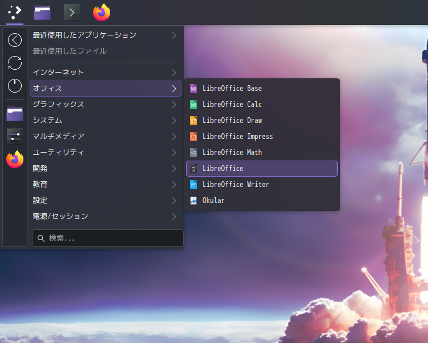
Task: Click the 検索 search field
Action: pos(108,238)
